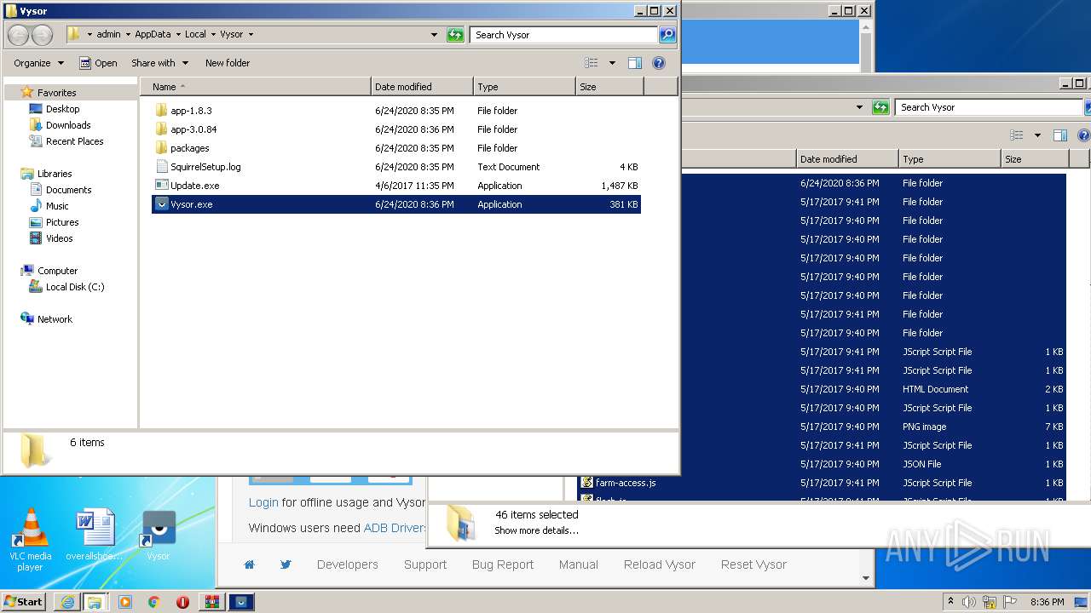Open Opera browser from taskbar

tap(182, 602)
